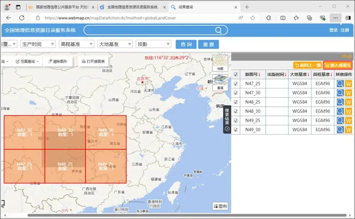This screenshot has height=219, width=355.
Task: Open the 大地基准 dropdown
Action: 115,44
